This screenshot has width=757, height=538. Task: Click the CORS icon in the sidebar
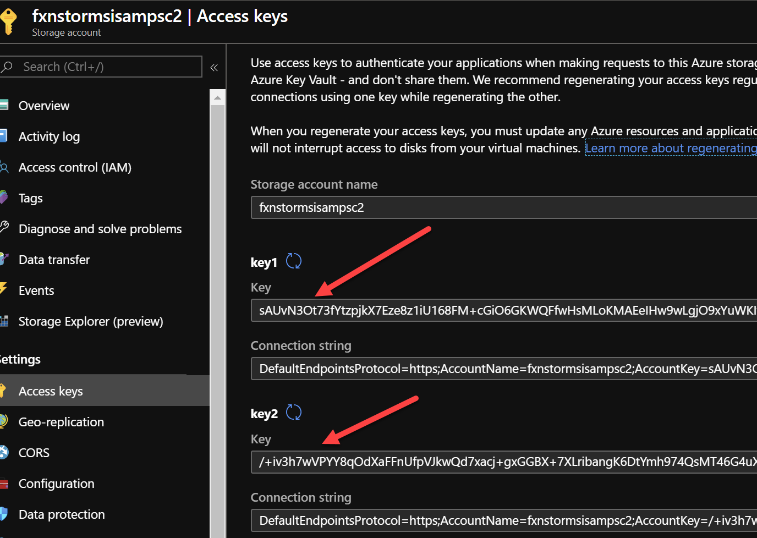click(x=4, y=453)
